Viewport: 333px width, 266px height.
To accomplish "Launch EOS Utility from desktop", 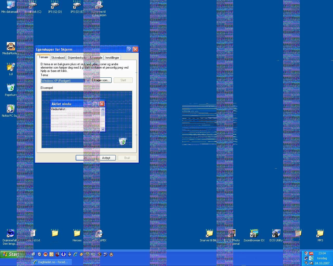I will pyautogui.click(x=276, y=234).
